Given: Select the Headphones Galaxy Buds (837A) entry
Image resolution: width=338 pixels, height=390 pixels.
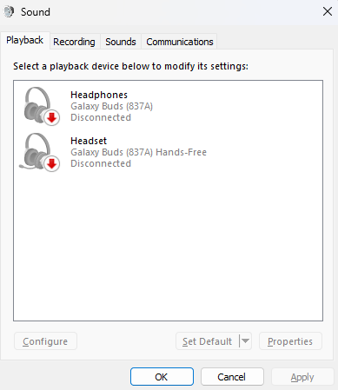Looking at the screenshot, I should [x=168, y=106].
